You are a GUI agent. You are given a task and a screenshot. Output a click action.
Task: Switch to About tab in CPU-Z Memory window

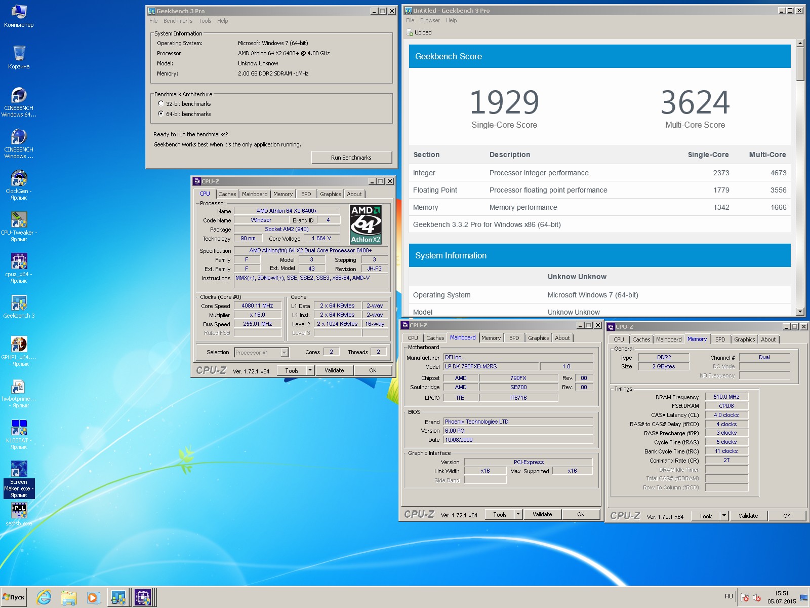point(768,339)
